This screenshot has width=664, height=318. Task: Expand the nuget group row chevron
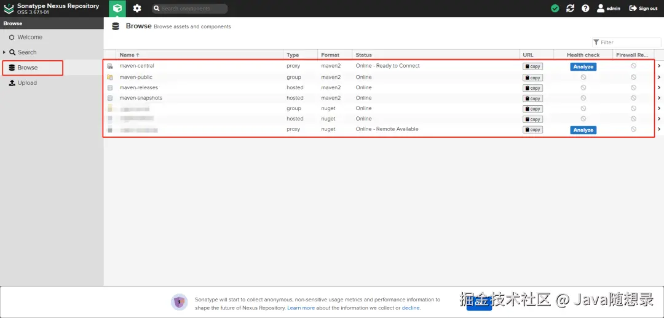pos(659,108)
